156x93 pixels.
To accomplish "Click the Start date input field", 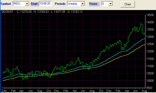I will (x=45, y=4).
